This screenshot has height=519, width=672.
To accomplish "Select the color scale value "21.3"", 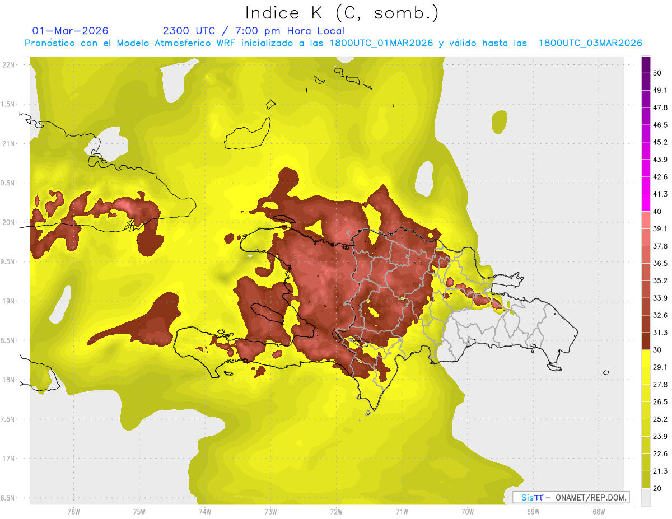I will pos(660,471).
